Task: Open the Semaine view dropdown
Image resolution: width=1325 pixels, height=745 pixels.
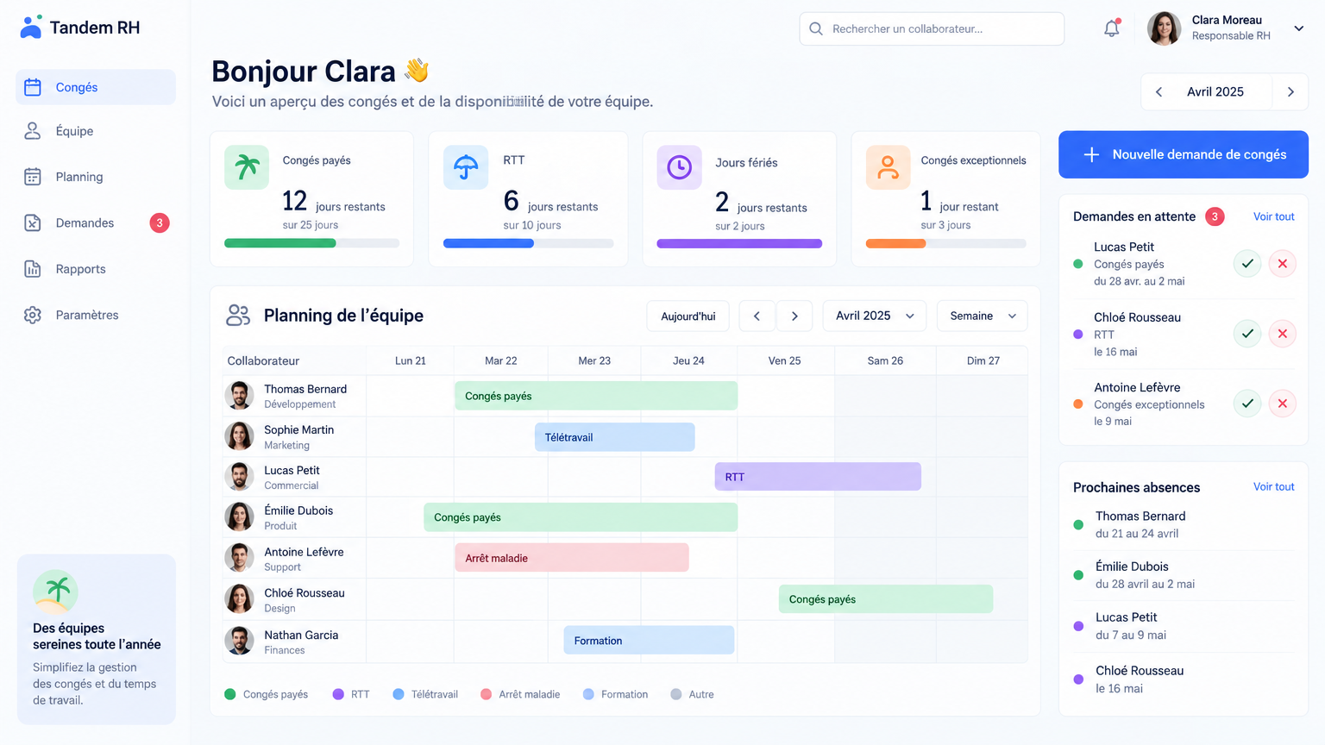Action: pos(983,316)
